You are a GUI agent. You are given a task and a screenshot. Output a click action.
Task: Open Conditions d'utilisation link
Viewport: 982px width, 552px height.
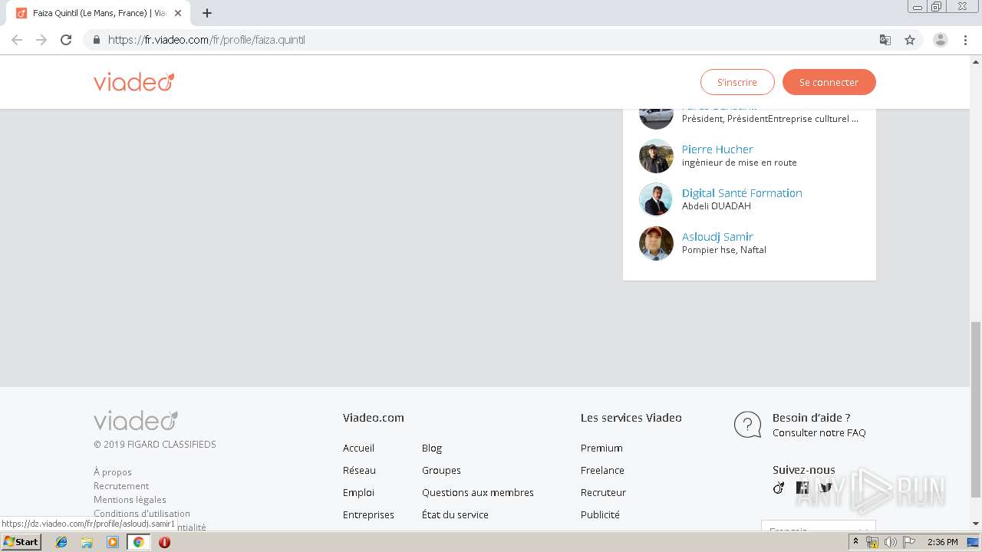(142, 513)
